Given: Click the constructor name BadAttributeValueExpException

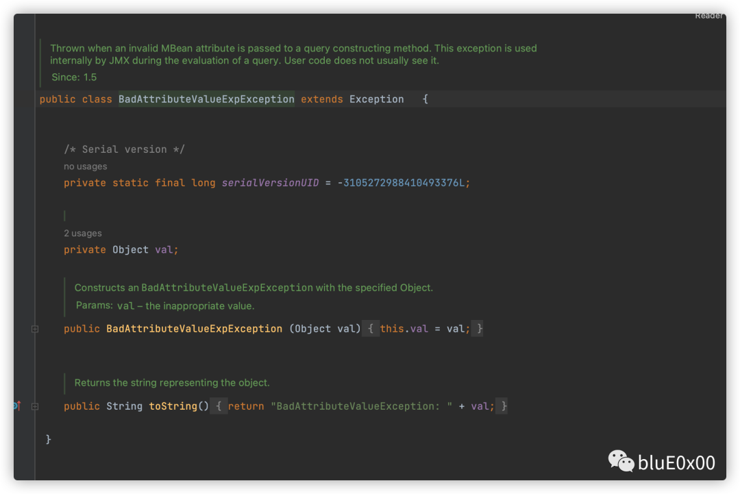Looking at the screenshot, I should [x=194, y=328].
